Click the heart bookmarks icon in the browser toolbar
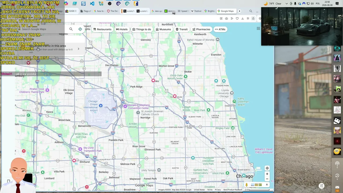Viewport: 343px width, 193px height. [237, 18]
